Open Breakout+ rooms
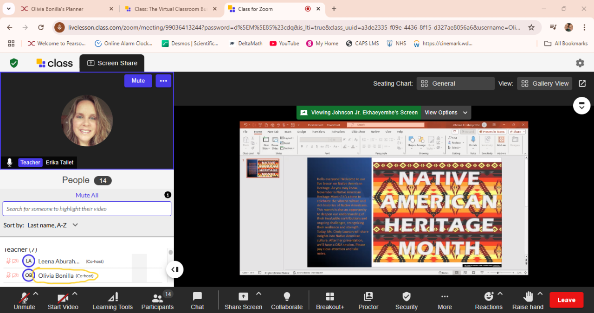594x313 pixels. click(x=330, y=301)
